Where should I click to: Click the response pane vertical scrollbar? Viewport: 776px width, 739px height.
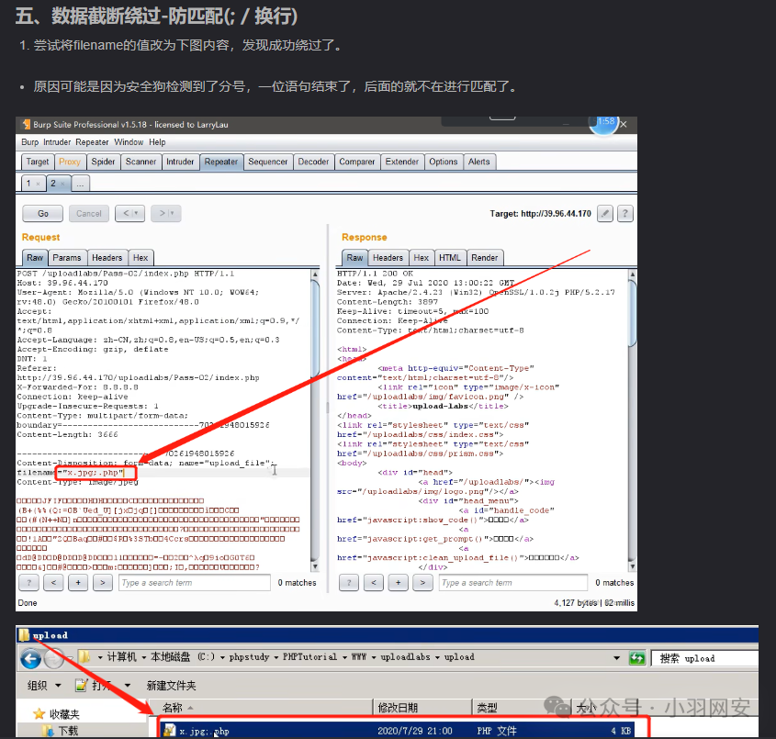(x=632, y=420)
